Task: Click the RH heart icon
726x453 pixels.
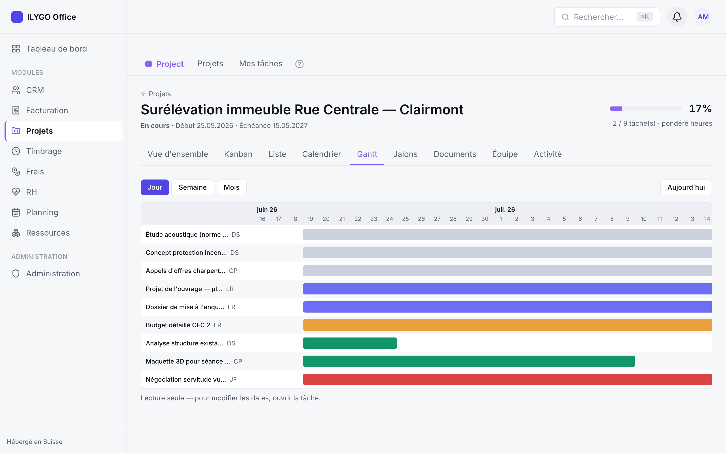Action: (16, 192)
